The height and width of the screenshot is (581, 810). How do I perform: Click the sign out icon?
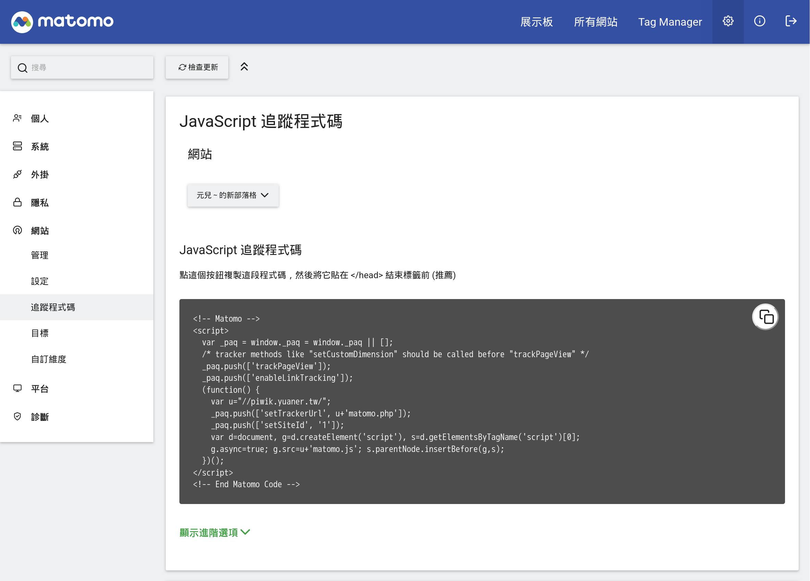[x=791, y=22]
